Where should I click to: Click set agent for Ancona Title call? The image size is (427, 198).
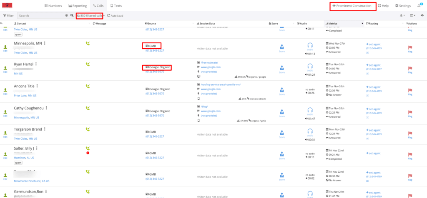pos(374,87)
